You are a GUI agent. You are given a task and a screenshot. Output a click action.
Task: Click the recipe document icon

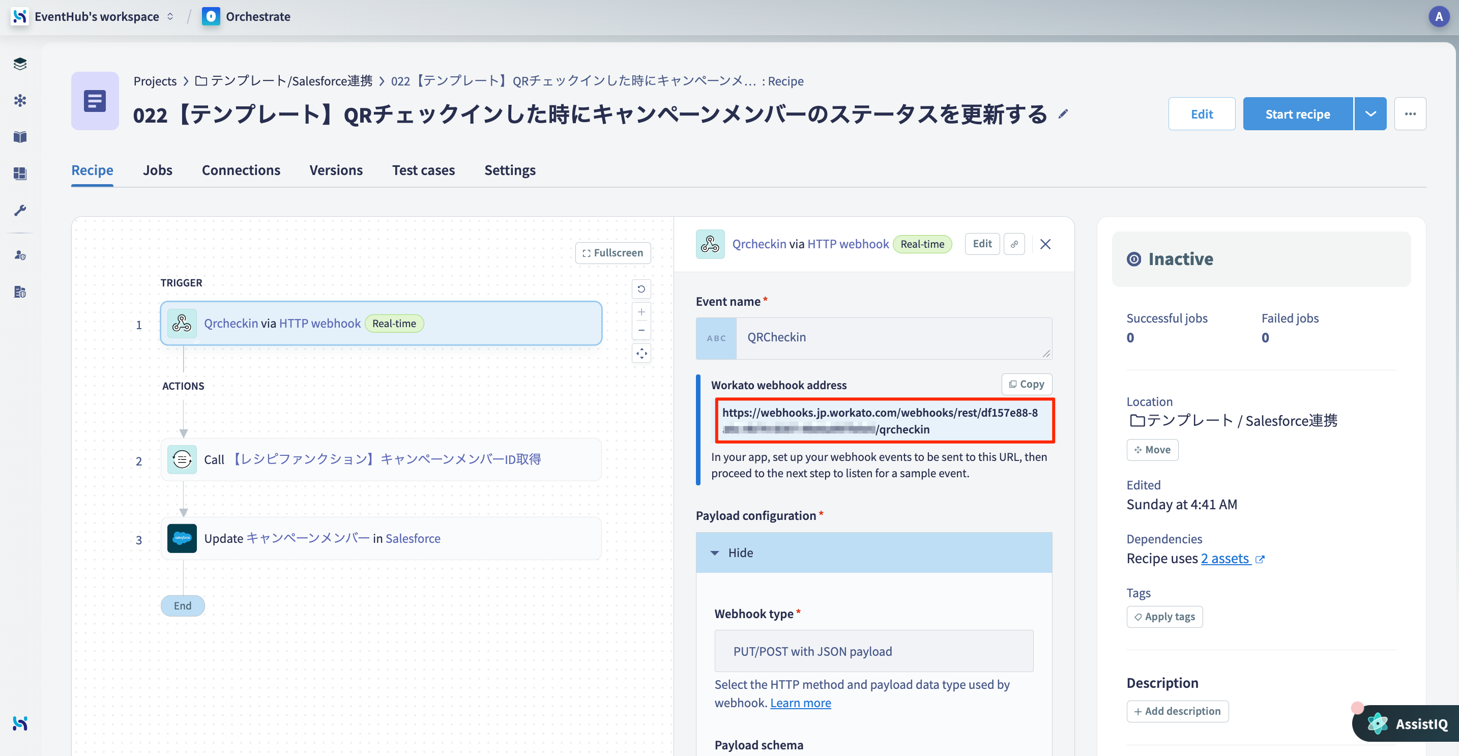95,101
